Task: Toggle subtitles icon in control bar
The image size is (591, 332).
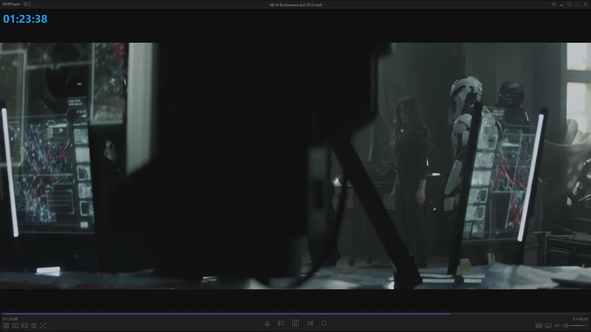Action: point(548,326)
